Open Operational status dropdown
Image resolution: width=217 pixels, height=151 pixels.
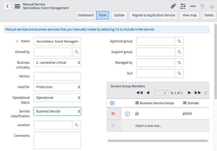tap(58, 98)
